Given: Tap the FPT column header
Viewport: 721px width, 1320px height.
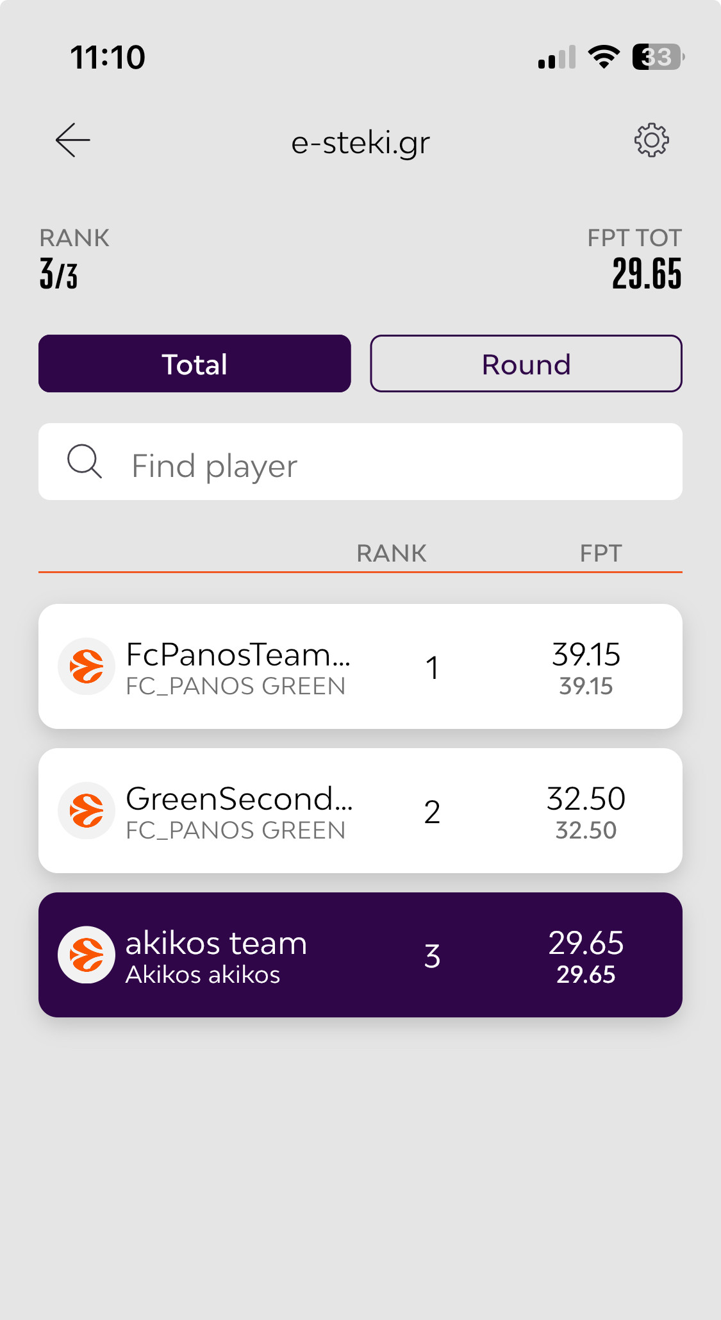Looking at the screenshot, I should click(x=601, y=553).
